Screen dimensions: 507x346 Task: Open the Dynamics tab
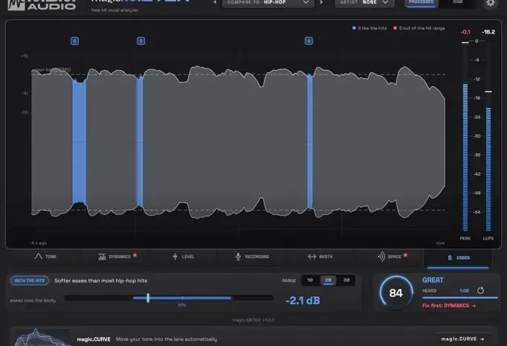coord(117,257)
